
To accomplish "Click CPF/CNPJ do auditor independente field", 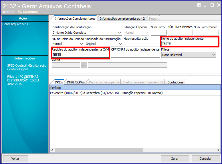I will click(x=135, y=55).
